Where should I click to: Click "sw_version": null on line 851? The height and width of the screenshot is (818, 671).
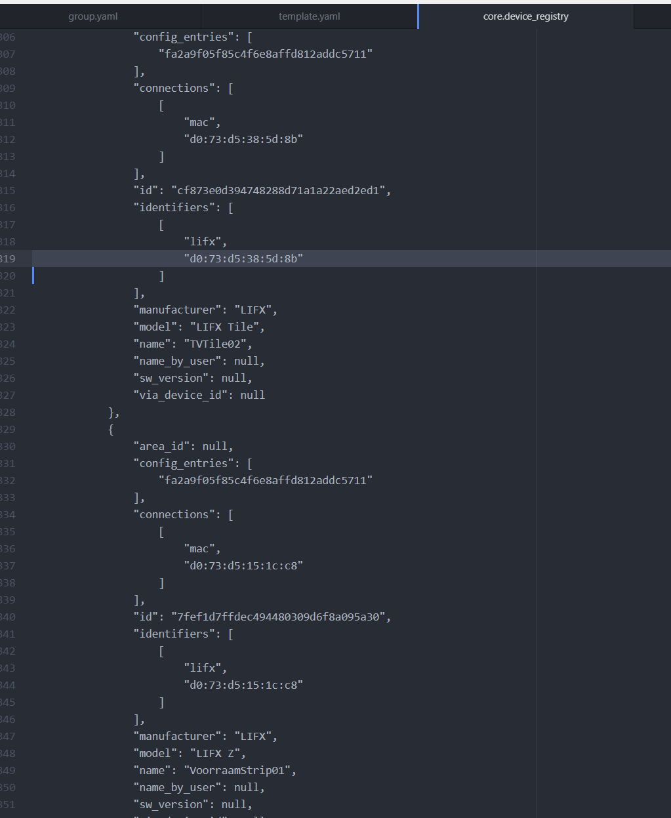[x=193, y=804]
